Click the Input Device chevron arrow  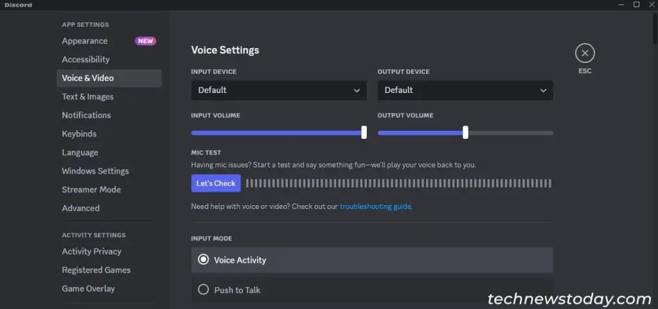coord(357,90)
